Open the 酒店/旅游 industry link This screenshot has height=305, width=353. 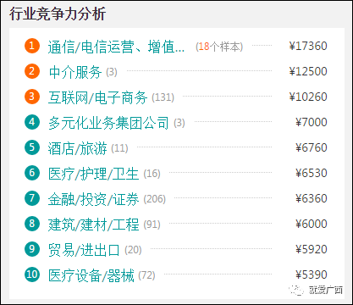point(77,148)
